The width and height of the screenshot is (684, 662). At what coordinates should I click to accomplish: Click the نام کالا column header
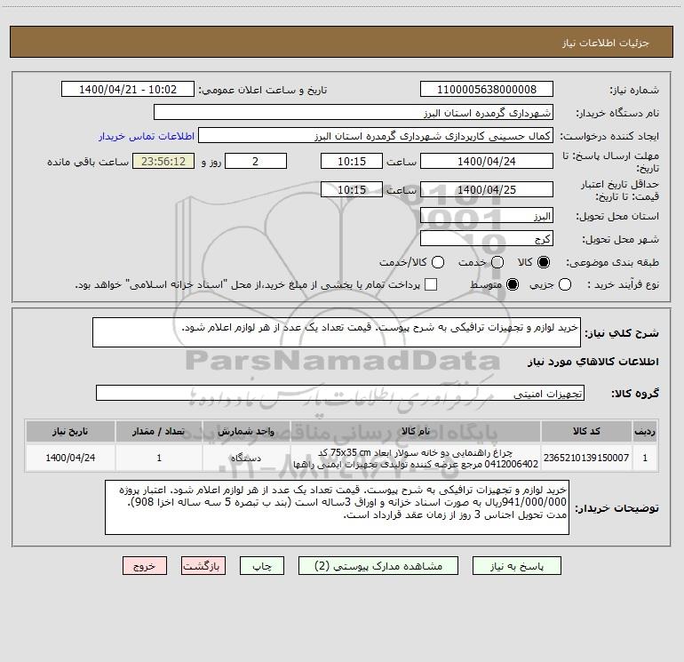416,431
